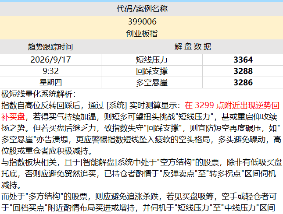Select the date cell 2026/9/17

point(50,60)
